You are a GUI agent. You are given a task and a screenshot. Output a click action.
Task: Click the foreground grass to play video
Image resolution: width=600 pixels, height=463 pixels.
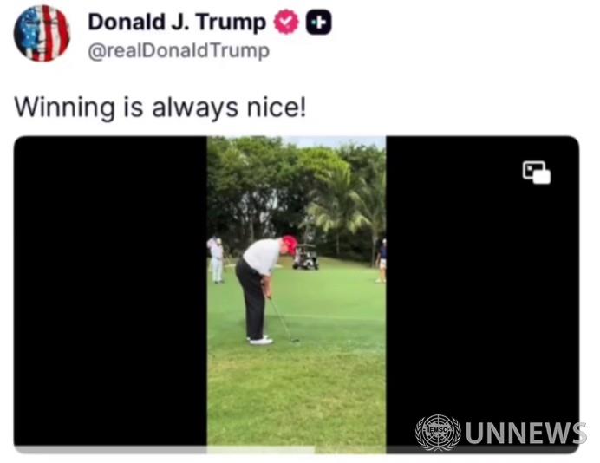click(297, 398)
